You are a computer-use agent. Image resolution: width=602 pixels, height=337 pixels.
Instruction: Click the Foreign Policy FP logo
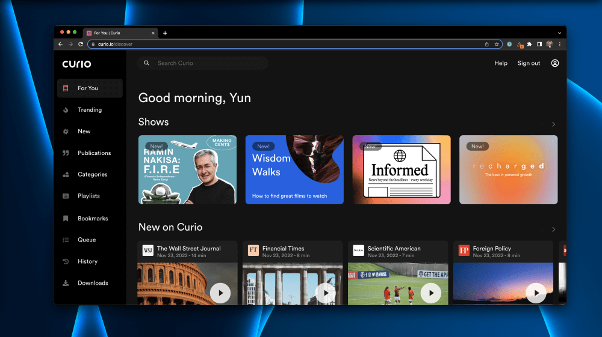pos(464,250)
